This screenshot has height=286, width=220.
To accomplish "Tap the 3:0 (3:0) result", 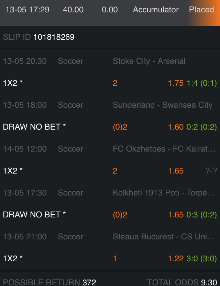I will [201, 259].
